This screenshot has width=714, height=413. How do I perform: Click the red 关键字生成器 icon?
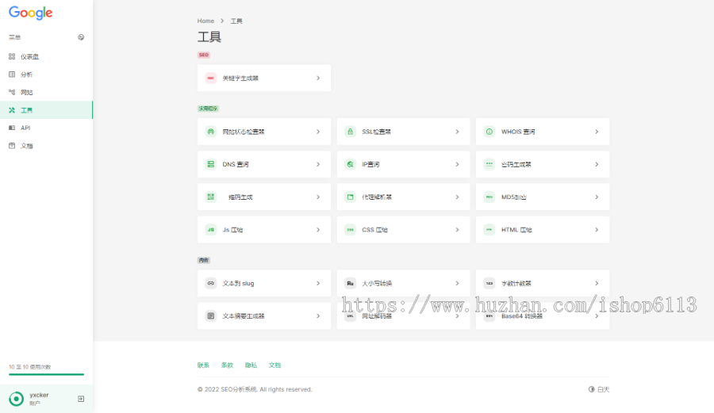[x=210, y=78]
